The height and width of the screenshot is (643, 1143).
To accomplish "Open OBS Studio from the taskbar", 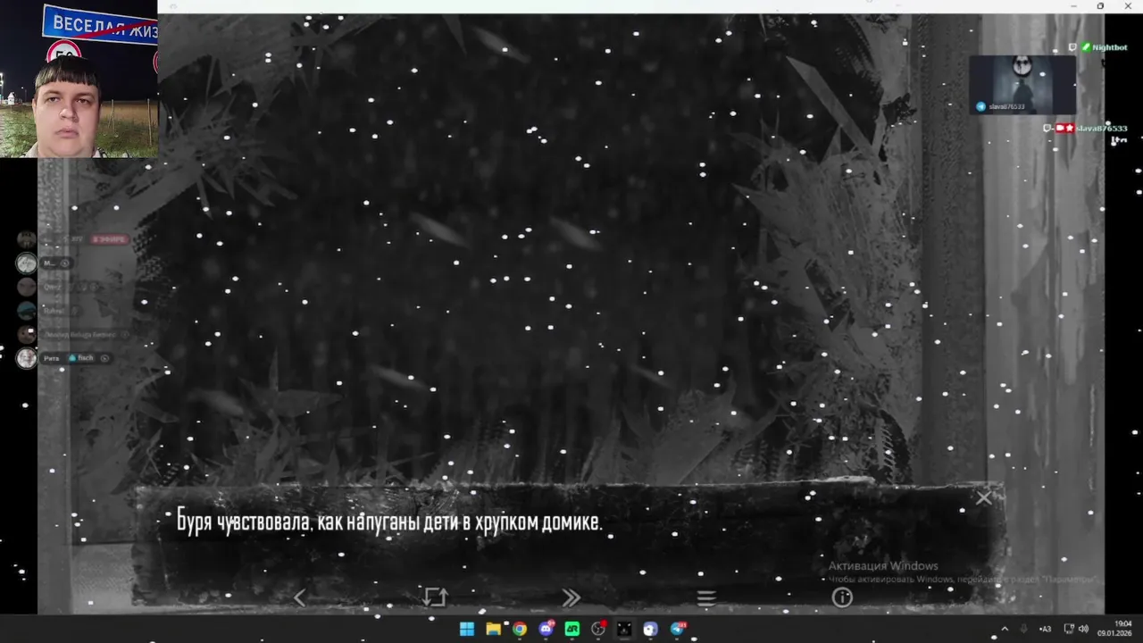I will [598, 629].
